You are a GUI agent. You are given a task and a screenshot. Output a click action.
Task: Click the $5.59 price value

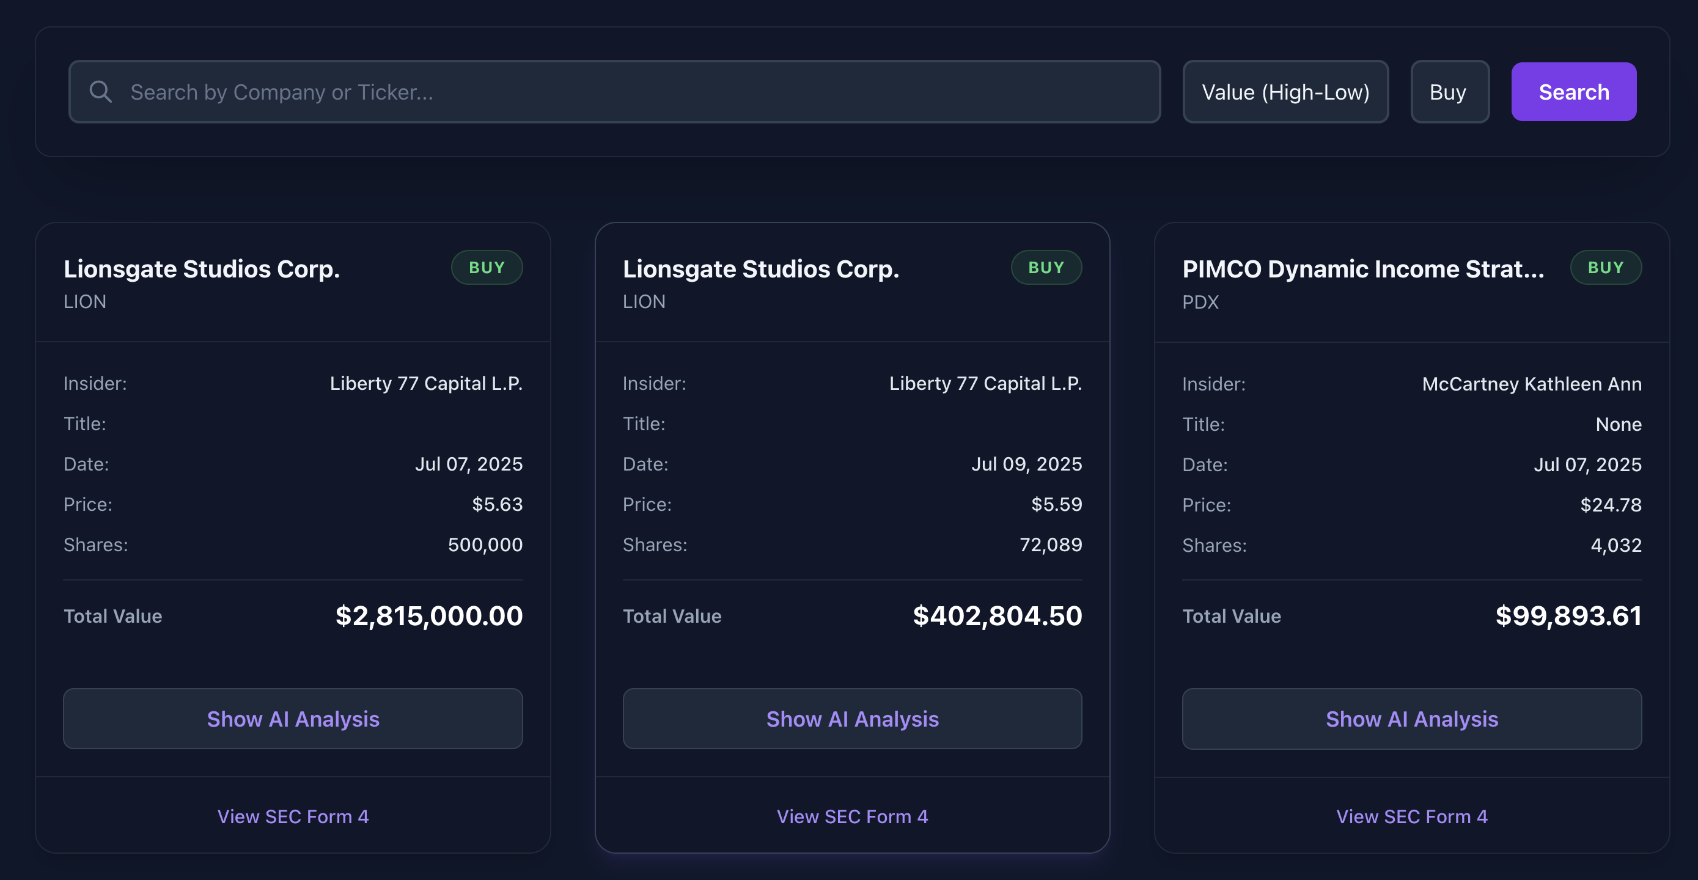[1057, 504]
